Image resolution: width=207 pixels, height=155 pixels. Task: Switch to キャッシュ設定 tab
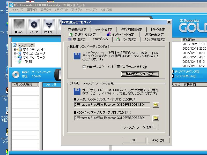pyautogui.click(x=104, y=29)
